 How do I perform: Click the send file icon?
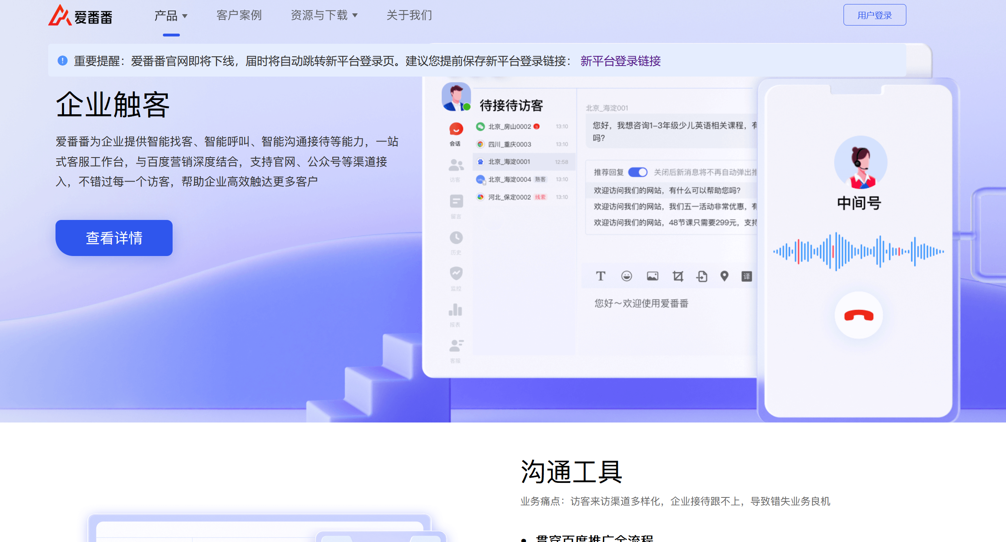pyautogui.click(x=702, y=276)
